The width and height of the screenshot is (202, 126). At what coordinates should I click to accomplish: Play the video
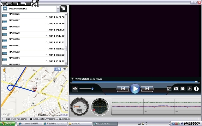(x=135, y=89)
